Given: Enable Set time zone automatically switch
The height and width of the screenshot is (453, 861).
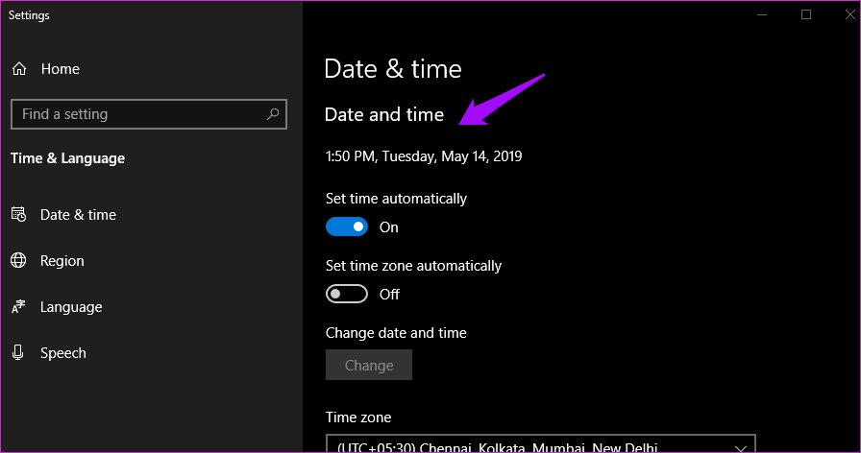Looking at the screenshot, I should [x=347, y=295].
